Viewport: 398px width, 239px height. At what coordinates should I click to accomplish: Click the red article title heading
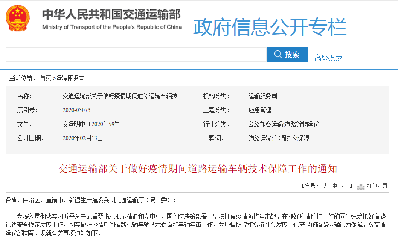click(x=198, y=169)
